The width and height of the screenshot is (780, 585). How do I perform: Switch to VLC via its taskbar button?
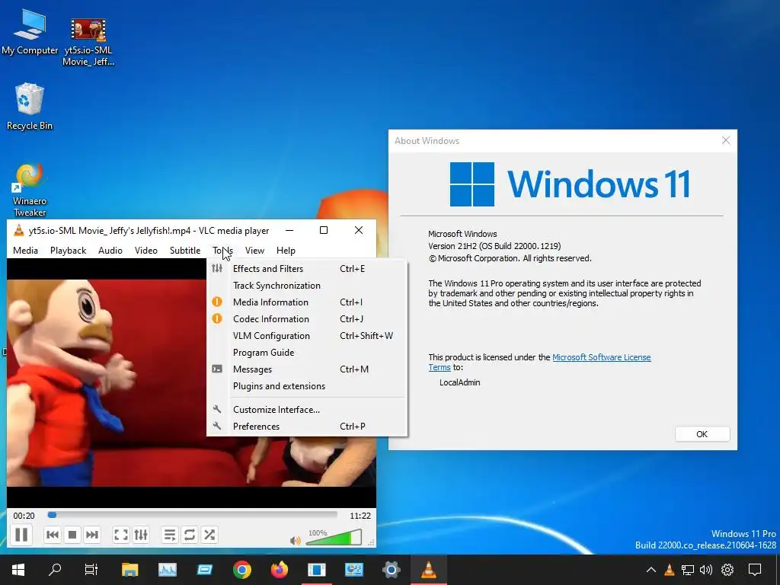429,570
